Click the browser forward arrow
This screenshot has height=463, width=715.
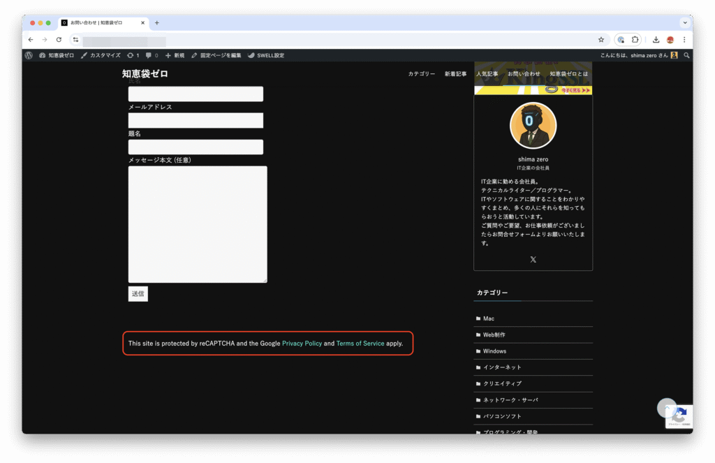(45, 40)
